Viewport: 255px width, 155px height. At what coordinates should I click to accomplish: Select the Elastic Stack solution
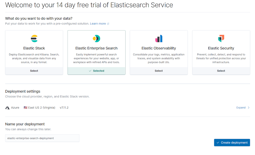(34, 71)
